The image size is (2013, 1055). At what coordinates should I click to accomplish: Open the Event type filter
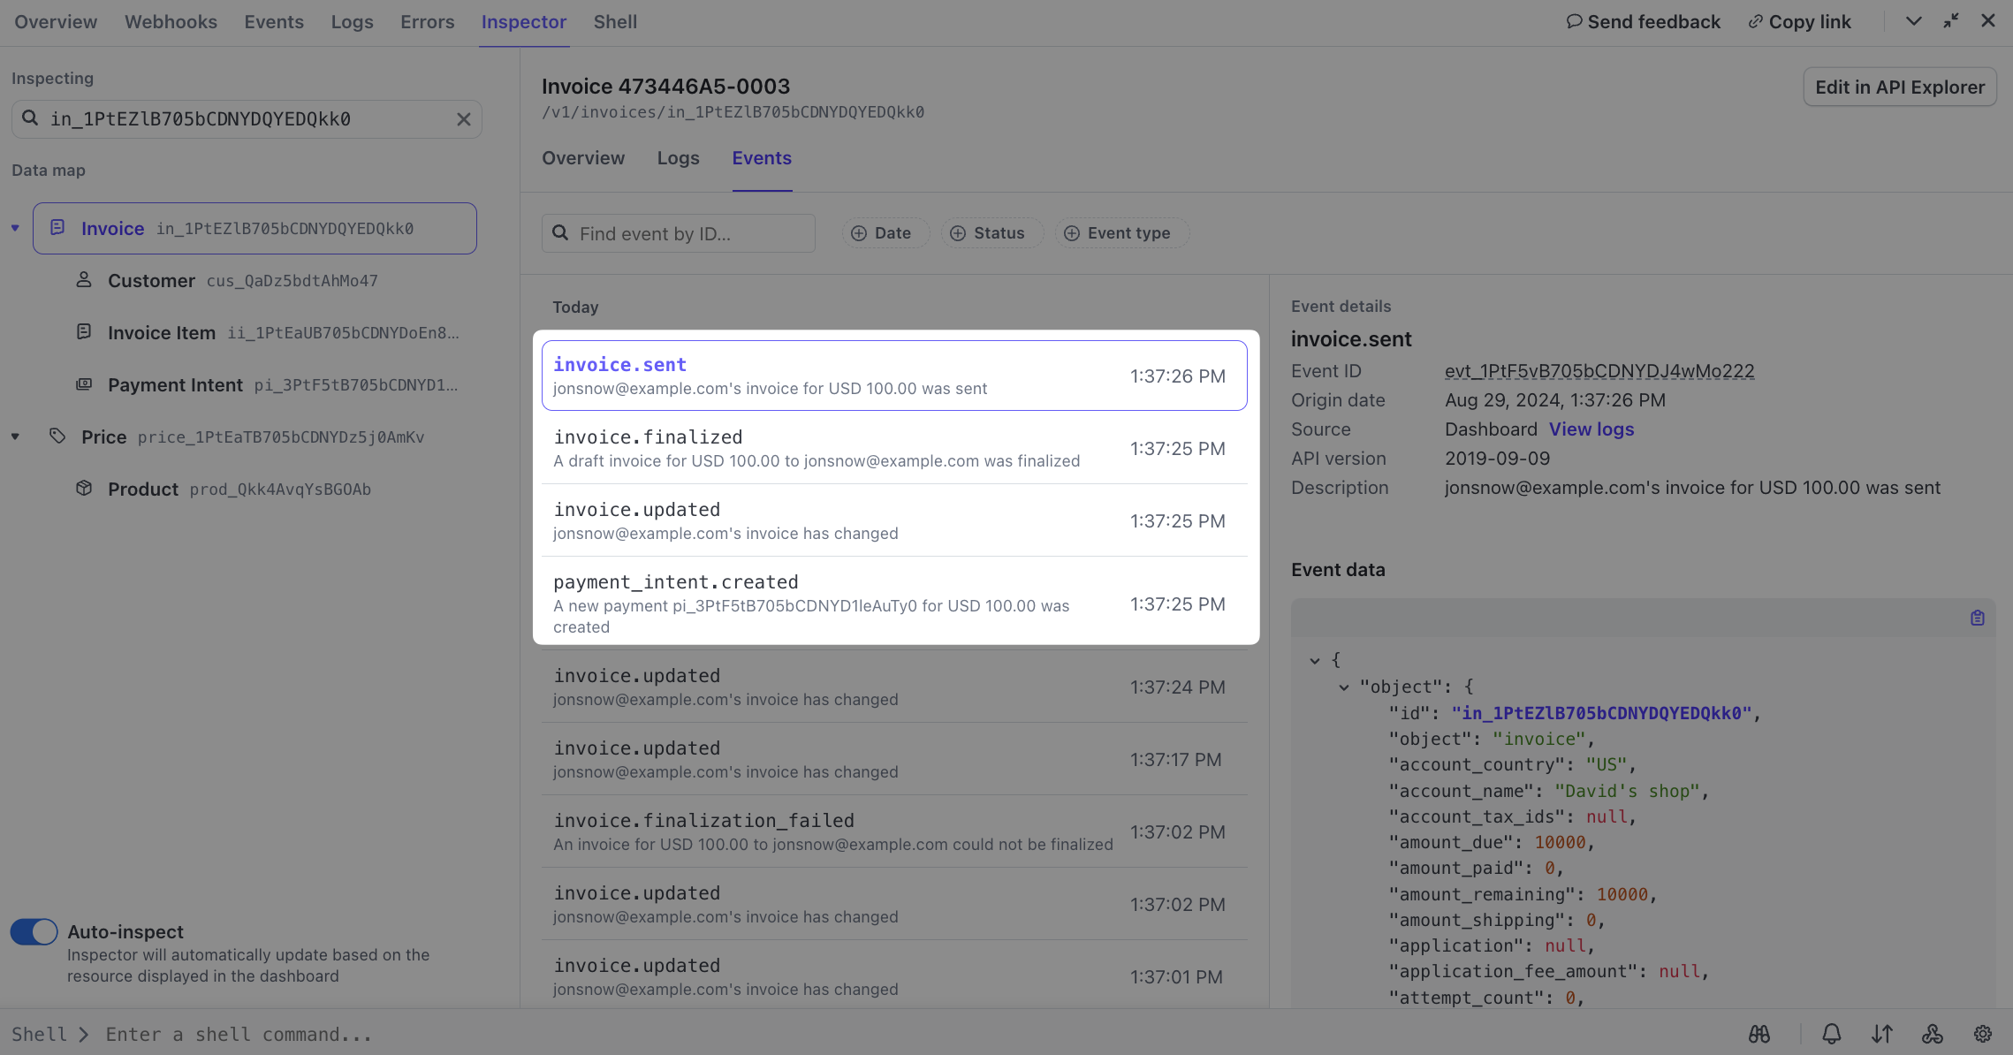pos(1119,233)
